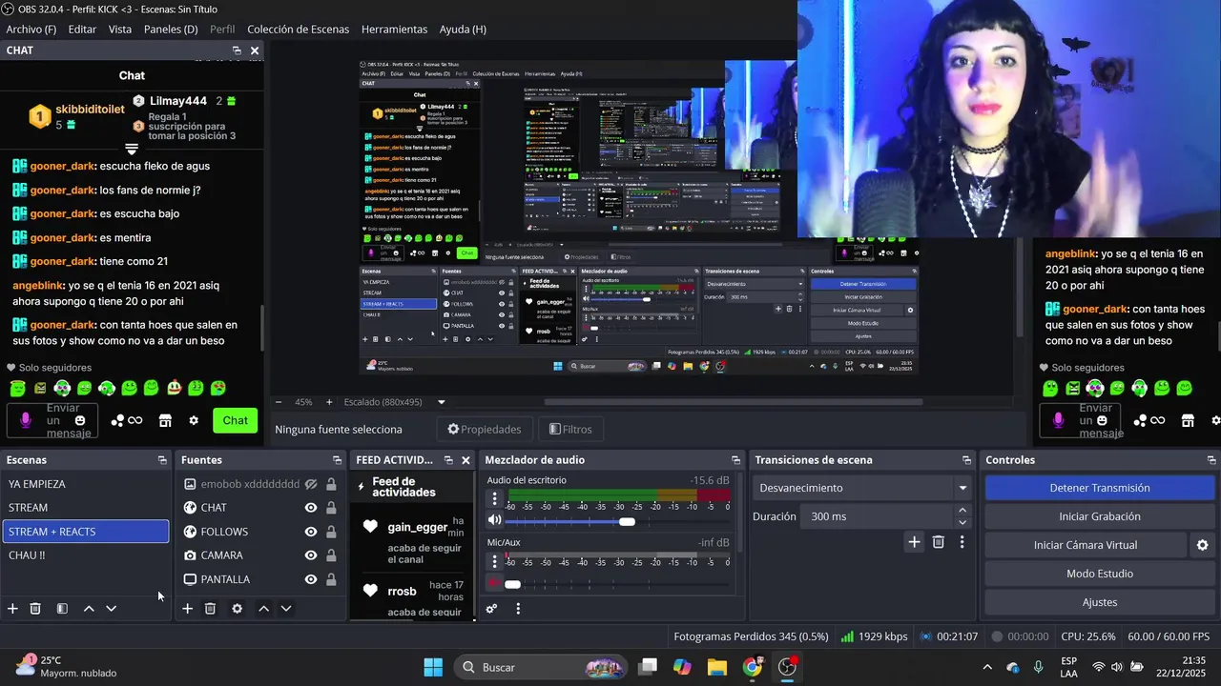1221x686 pixels.
Task: Click the voice microphone icon in chat
Action: 26,420
